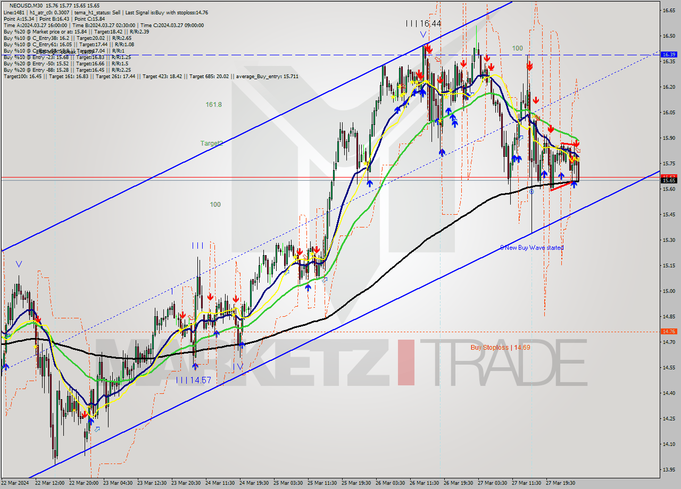
Task: Select the '0 New Buy Wave started' annotation
Action: [x=532, y=248]
